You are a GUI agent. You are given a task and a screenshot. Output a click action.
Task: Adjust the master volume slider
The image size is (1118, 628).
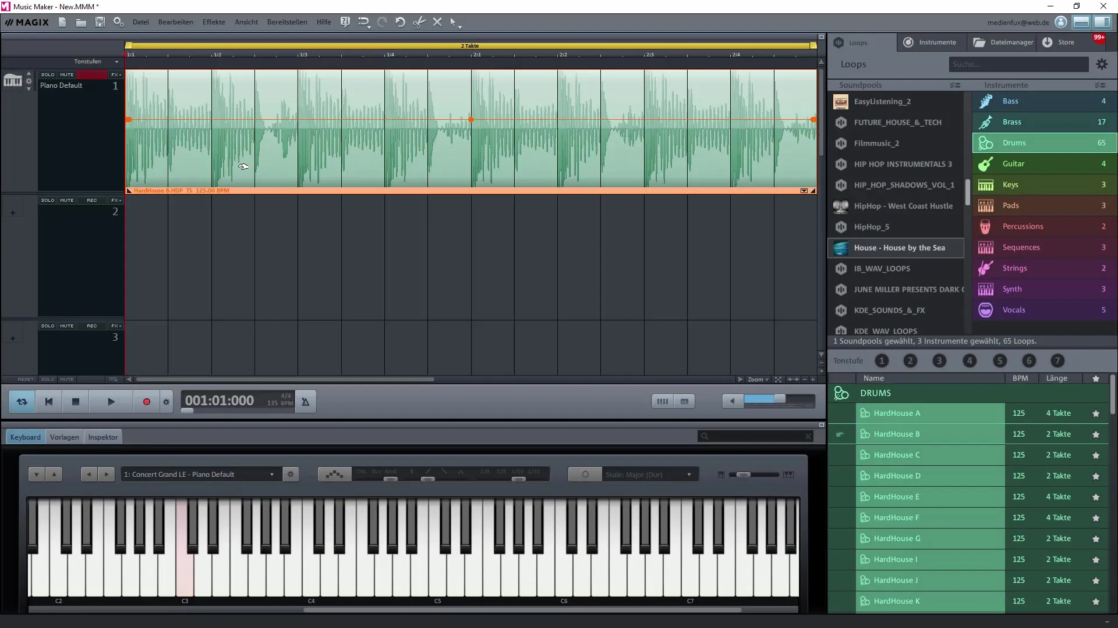[779, 399]
